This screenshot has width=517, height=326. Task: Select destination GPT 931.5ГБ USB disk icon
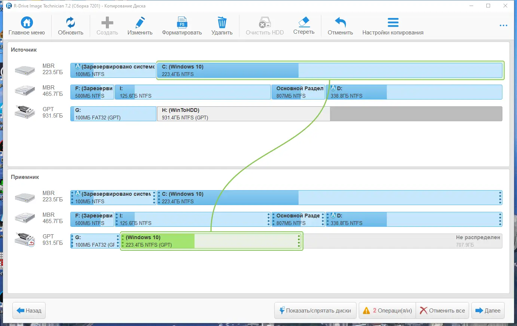pos(25,240)
